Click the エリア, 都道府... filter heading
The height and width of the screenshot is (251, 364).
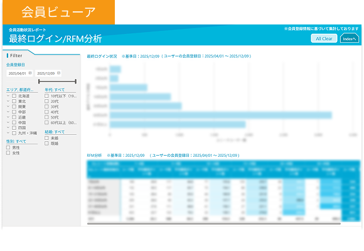click(x=19, y=90)
